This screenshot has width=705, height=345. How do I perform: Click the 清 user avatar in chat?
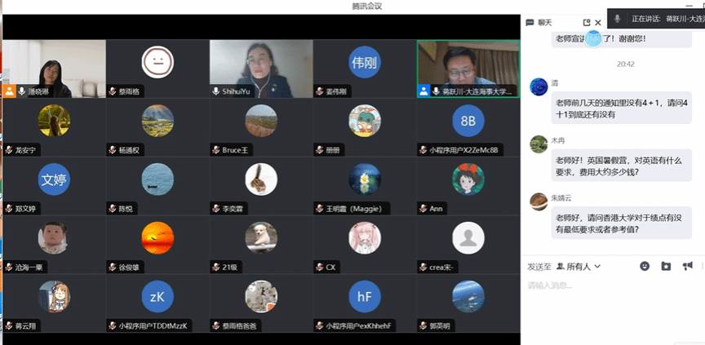539,86
